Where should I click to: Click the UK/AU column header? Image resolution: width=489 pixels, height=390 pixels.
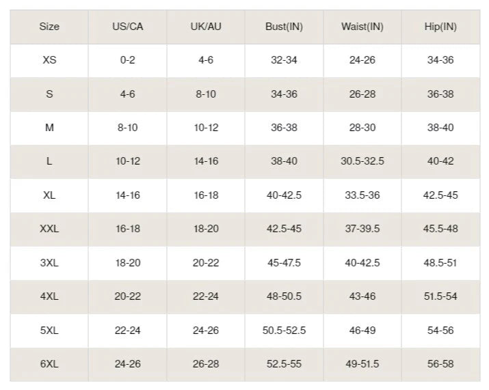(x=206, y=27)
